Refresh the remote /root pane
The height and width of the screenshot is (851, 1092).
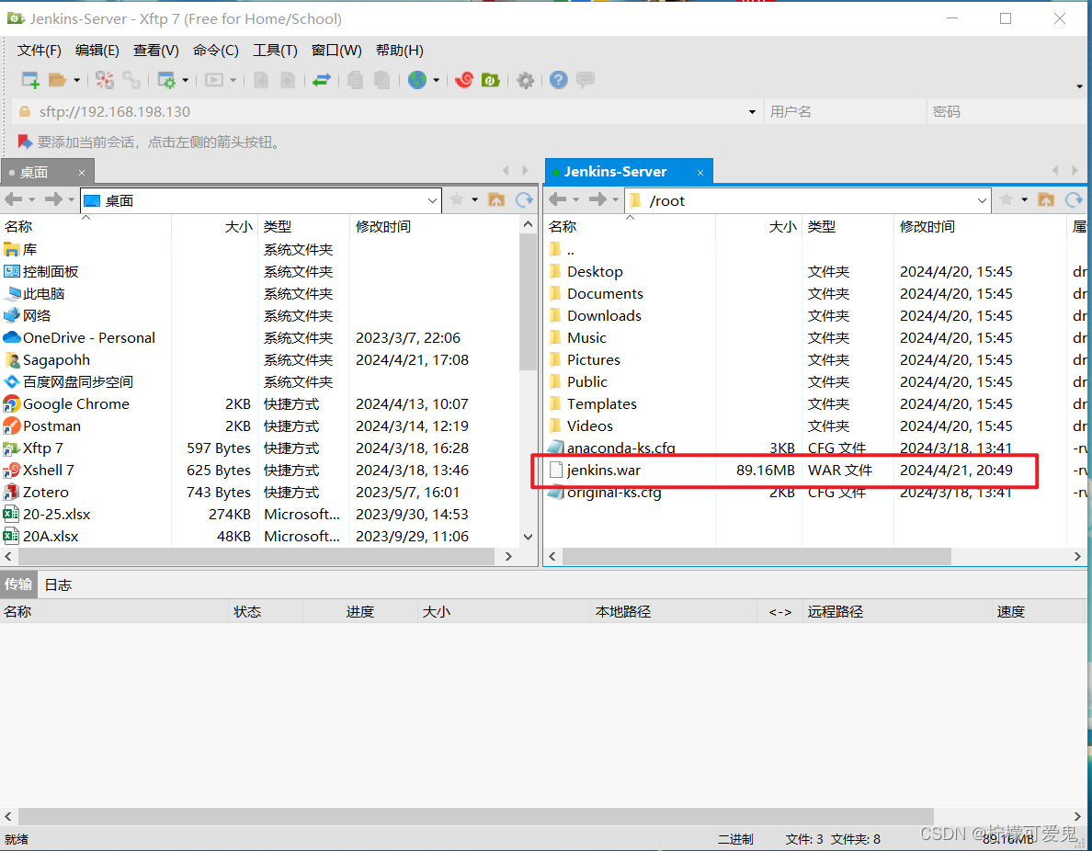tap(1074, 199)
